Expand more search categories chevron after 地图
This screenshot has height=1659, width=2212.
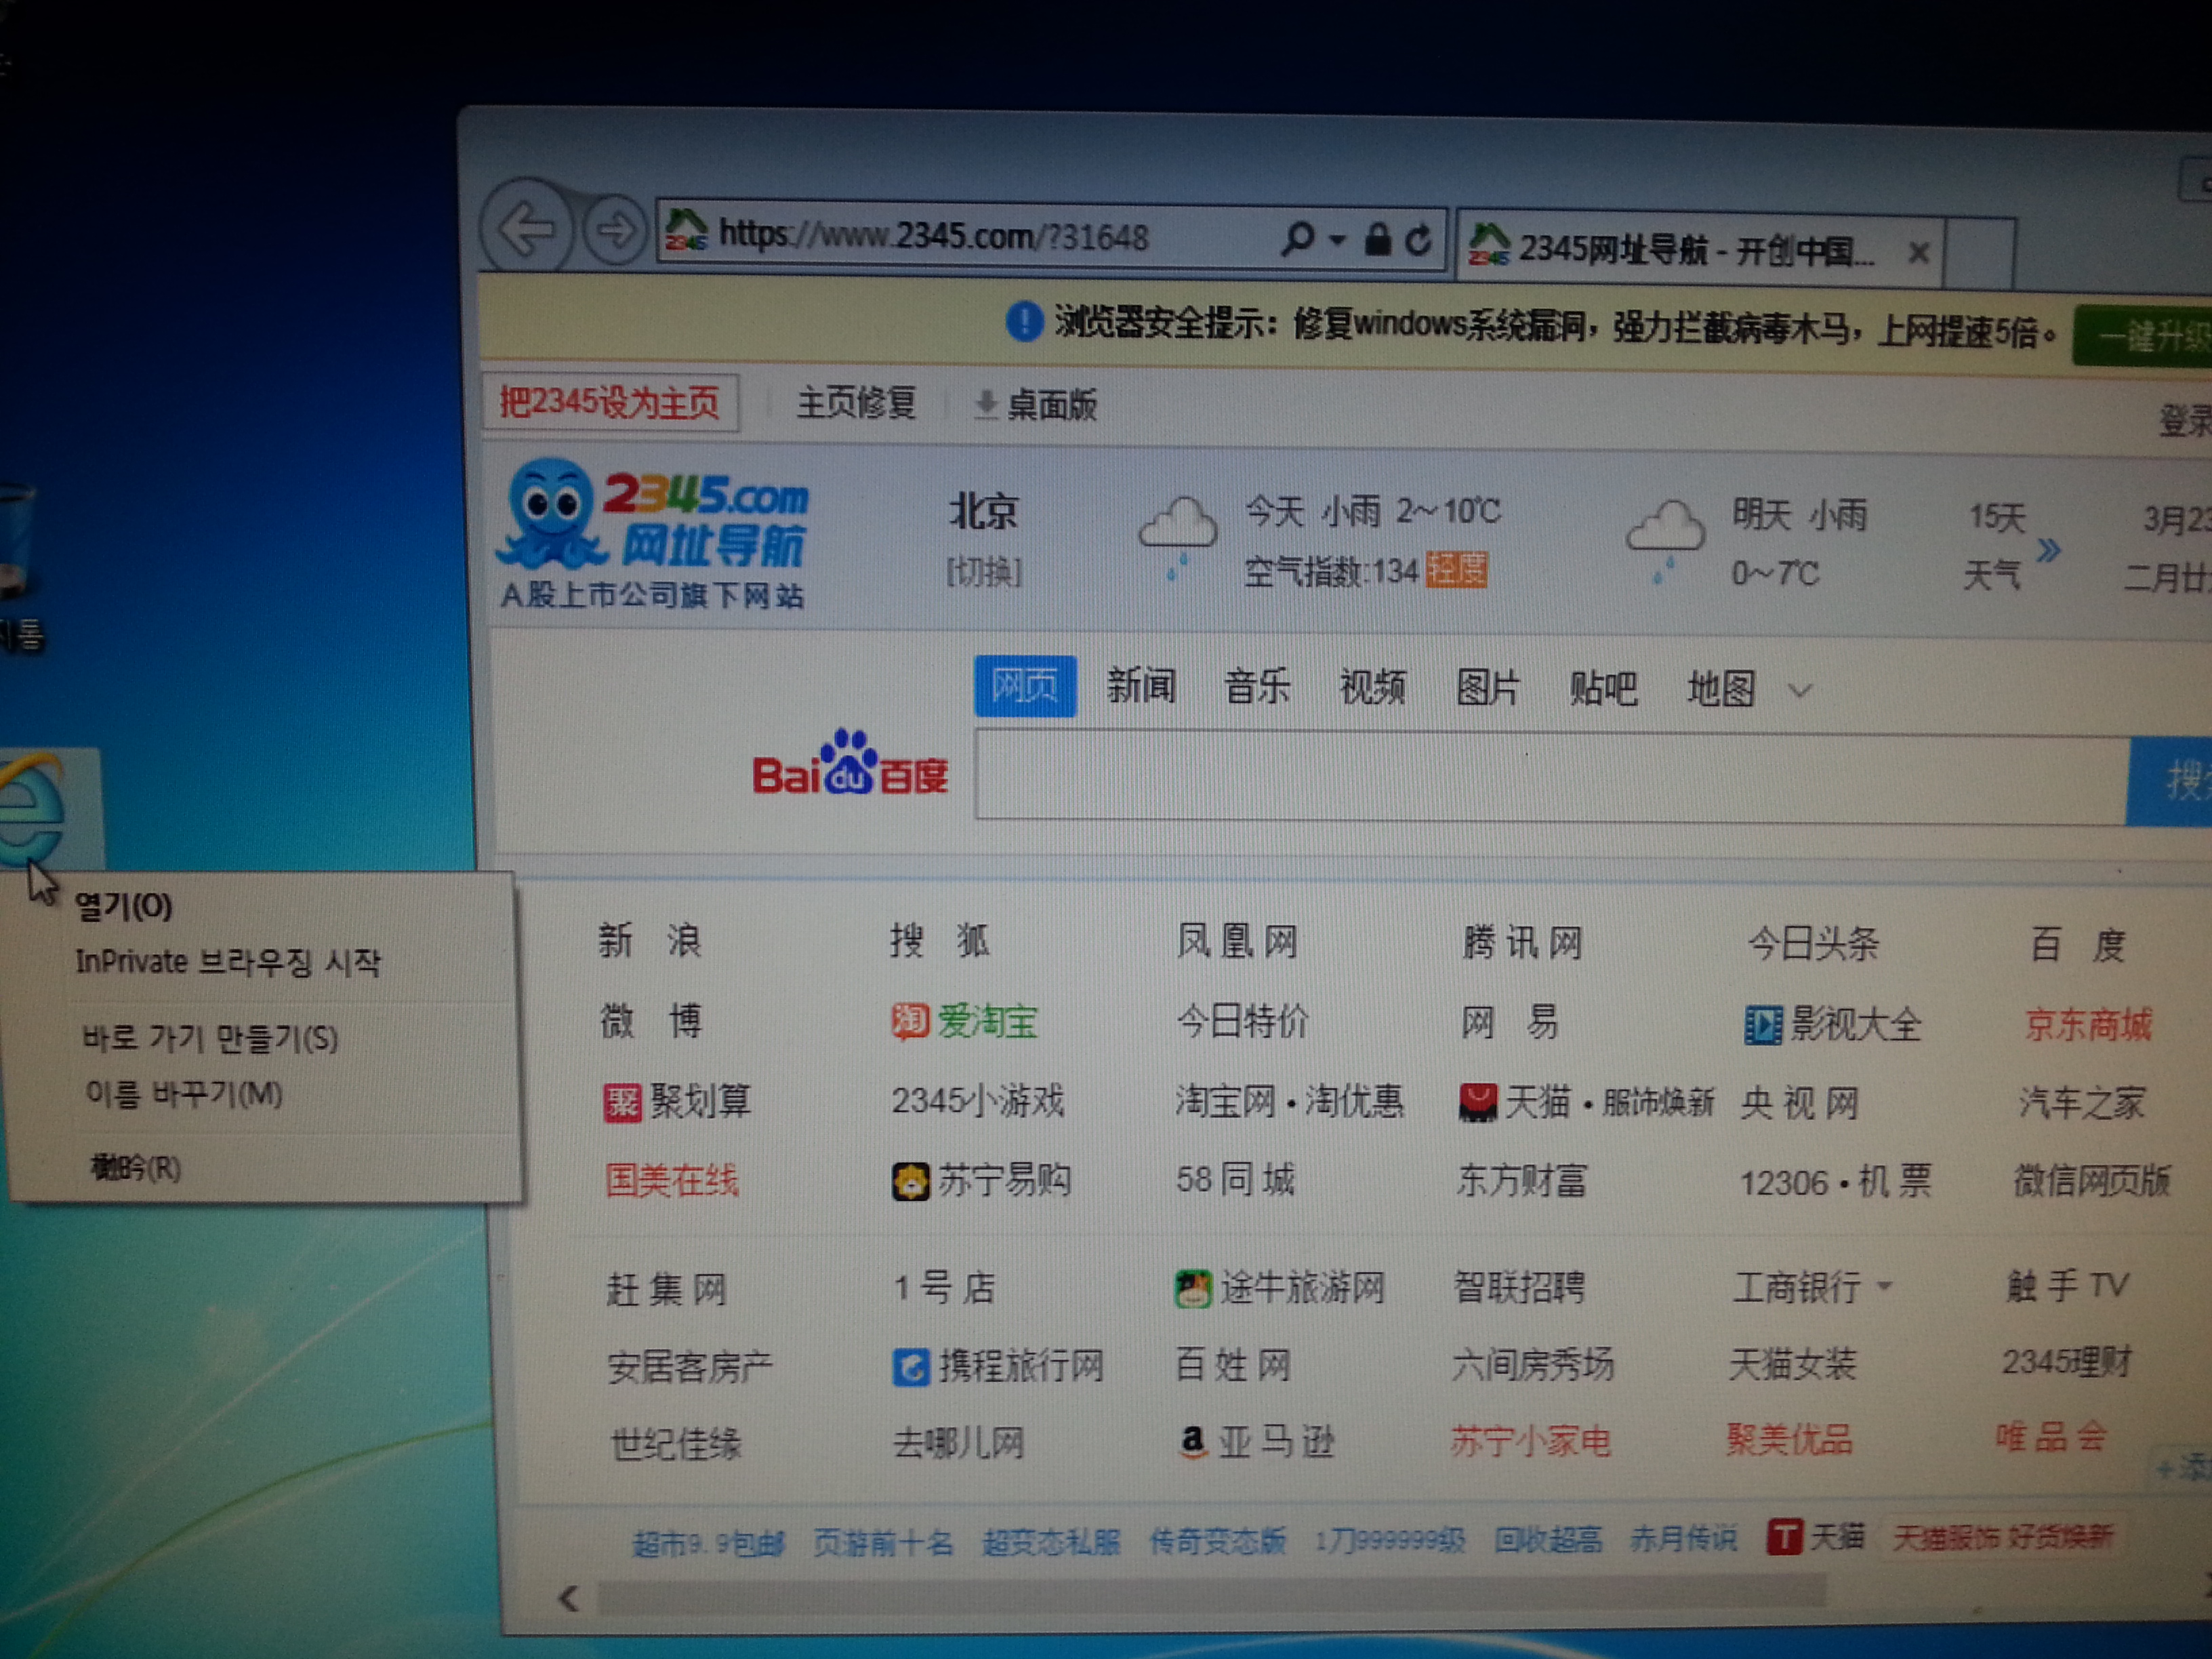1799,691
